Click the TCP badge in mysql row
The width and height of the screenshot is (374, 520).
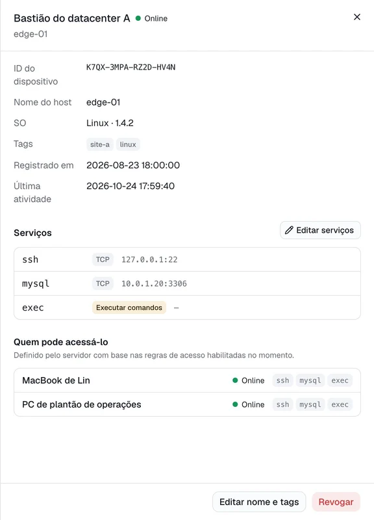tap(103, 283)
